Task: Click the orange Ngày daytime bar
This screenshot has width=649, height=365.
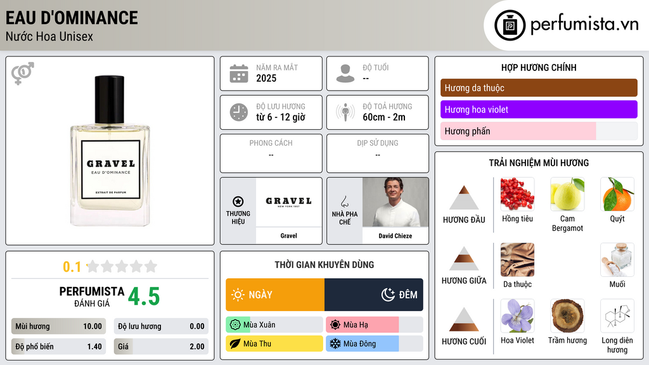Action: click(x=275, y=295)
